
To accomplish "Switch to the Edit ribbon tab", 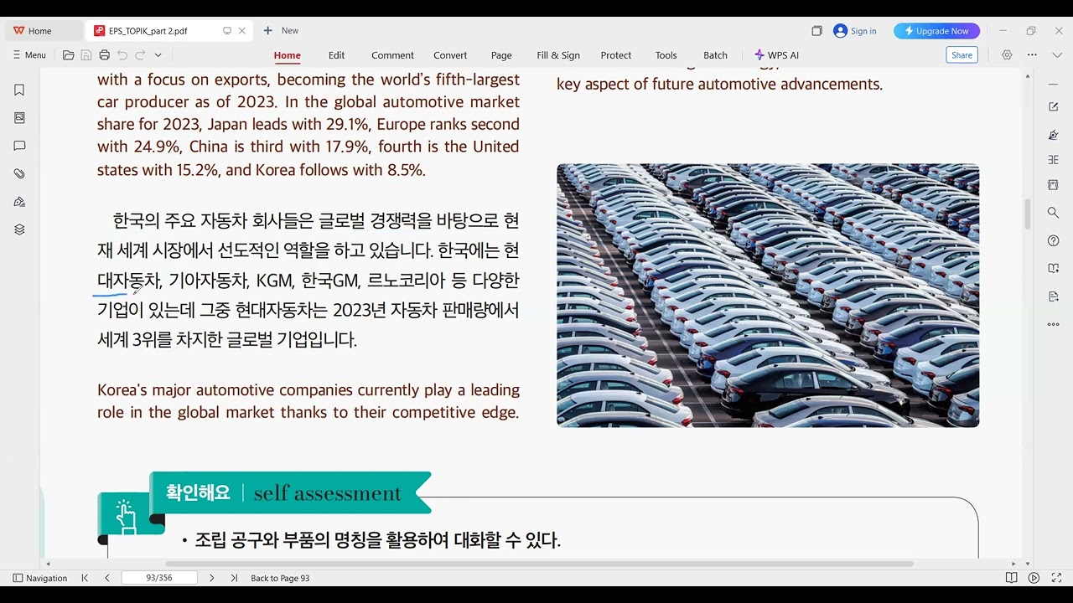I will (337, 55).
